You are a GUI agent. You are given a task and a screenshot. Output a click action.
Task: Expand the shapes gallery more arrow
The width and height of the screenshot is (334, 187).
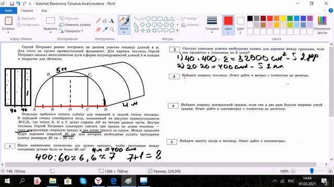pos(177,31)
